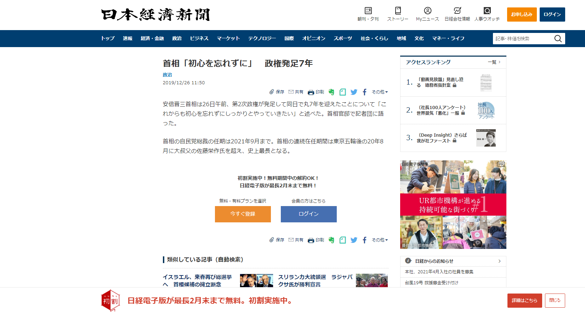The image size is (585, 313).
Task: Open 地域 navigation item
Action: [x=401, y=39]
